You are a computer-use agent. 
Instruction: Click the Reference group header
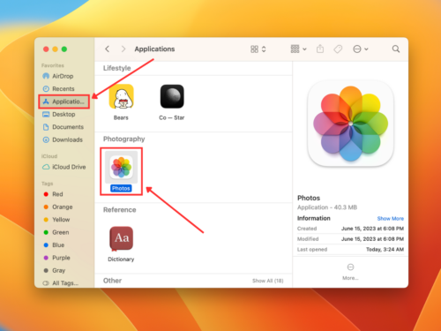click(120, 210)
